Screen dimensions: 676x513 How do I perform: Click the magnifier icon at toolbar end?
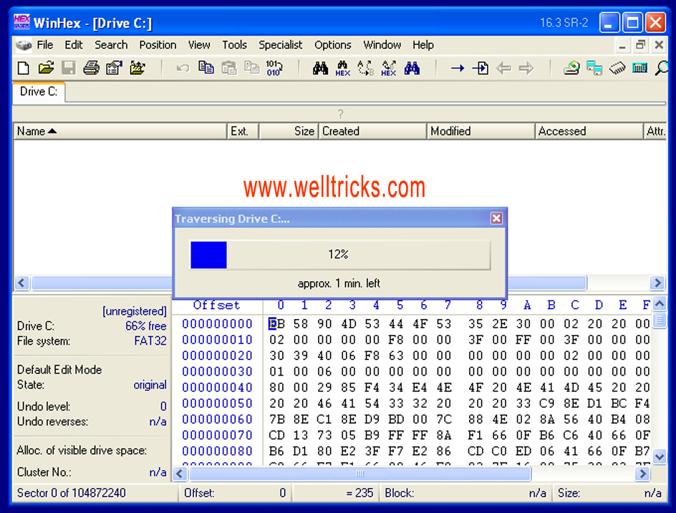click(x=662, y=68)
